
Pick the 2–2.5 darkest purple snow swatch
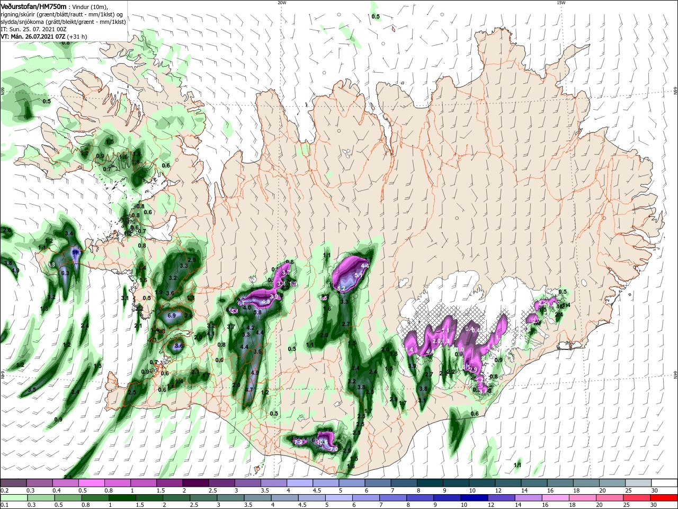coord(195,483)
